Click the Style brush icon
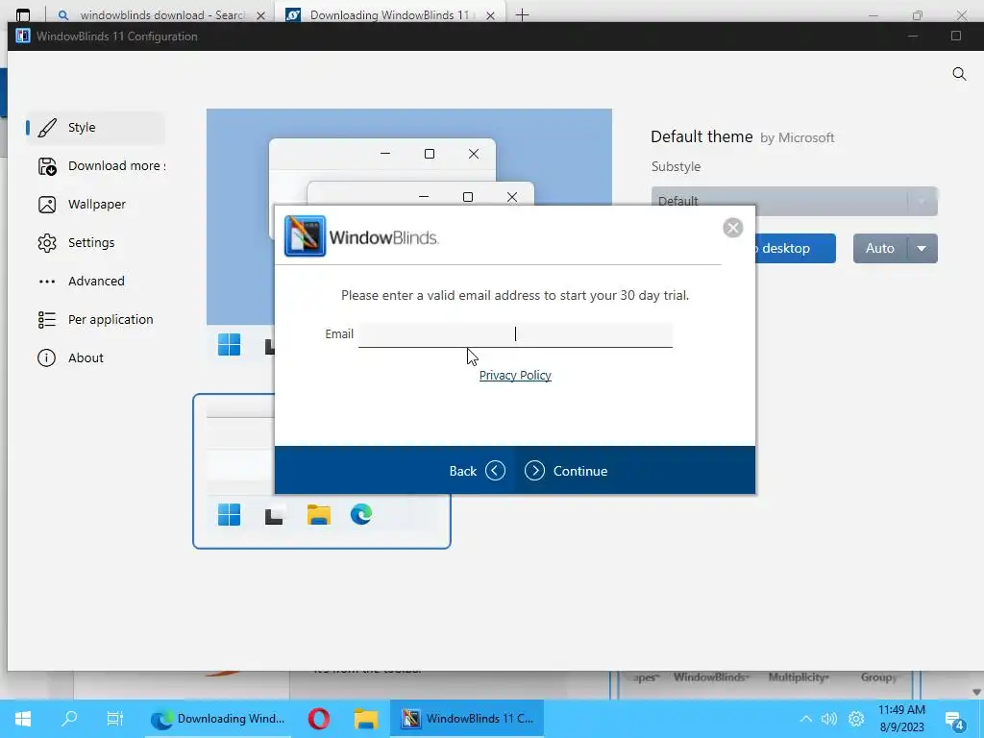This screenshot has height=738, width=984. coord(47,128)
